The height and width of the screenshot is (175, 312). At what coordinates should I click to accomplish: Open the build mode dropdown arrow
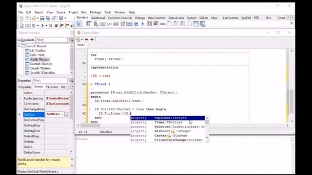(x=38, y=26)
